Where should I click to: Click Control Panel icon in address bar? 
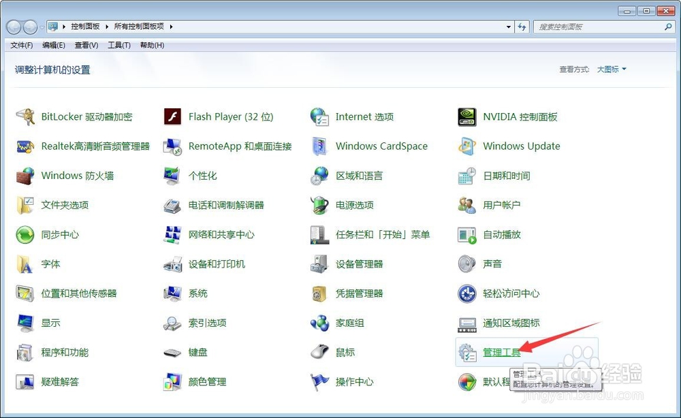(x=52, y=27)
